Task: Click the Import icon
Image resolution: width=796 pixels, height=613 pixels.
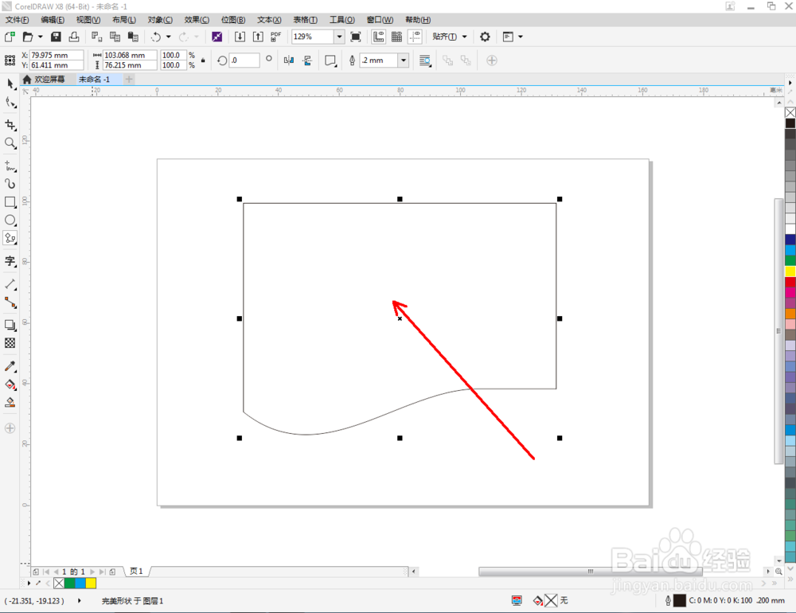Action: click(x=240, y=37)
